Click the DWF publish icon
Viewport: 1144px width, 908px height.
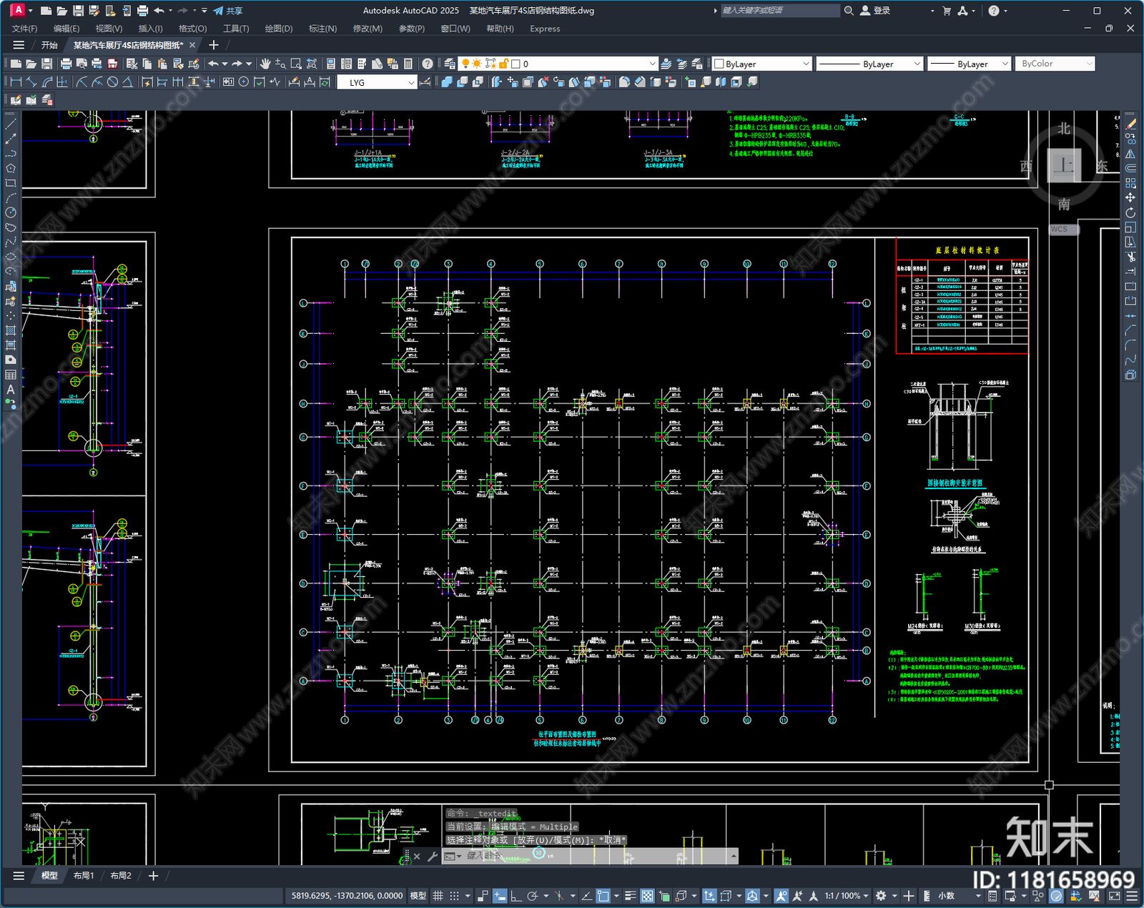tap(112, 64)
